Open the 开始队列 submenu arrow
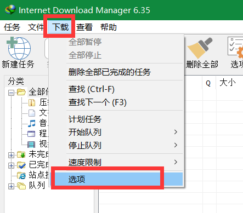This screenshot has width=243, height=213. pyautogui.click(x=176, y=132)
